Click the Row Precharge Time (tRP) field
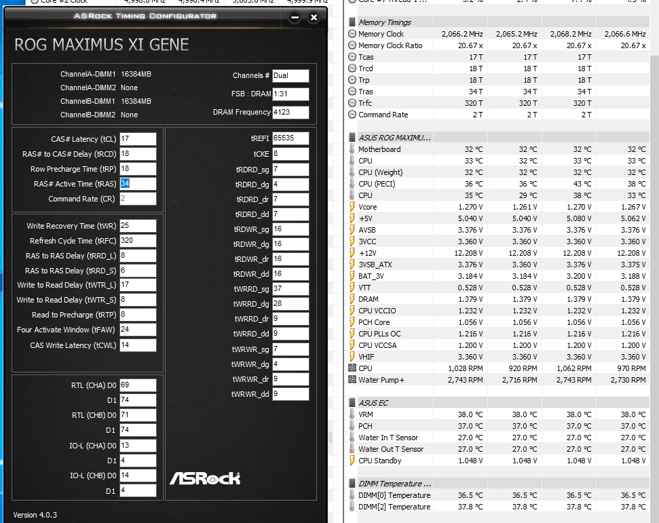 pos(138,169)
